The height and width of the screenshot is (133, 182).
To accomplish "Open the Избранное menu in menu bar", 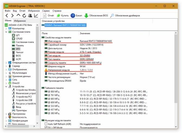I will [34, 11].
